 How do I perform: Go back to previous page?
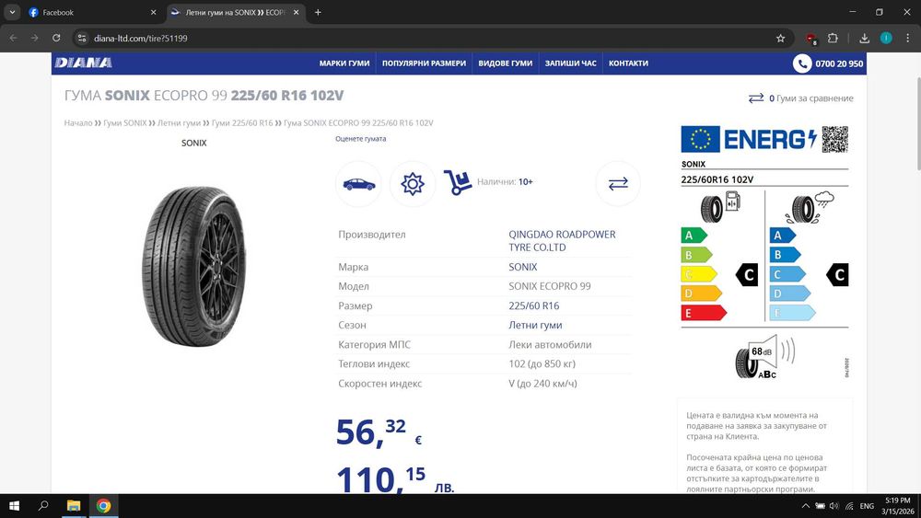click(13, 38)
